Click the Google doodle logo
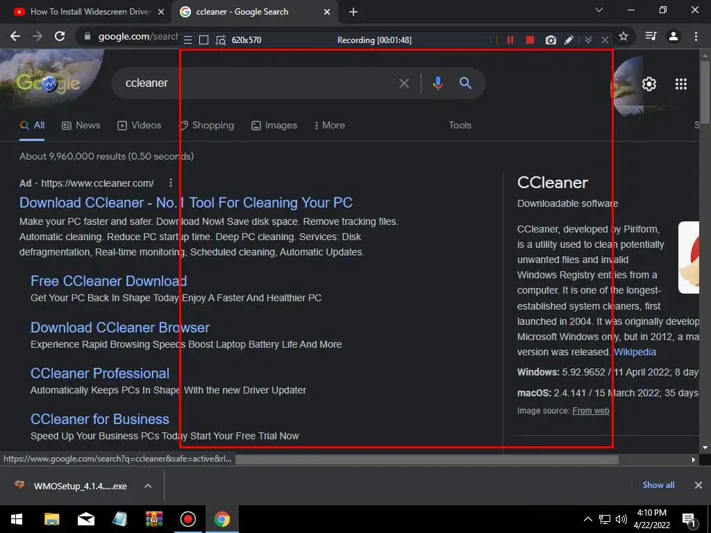Viewport: 711px width, 533px height. (x=49, y=83)
